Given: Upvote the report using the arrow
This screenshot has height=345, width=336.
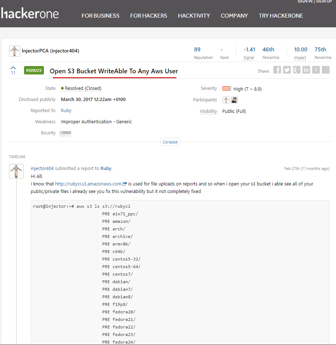Looking at the screenshot, I should pos(13,68).
